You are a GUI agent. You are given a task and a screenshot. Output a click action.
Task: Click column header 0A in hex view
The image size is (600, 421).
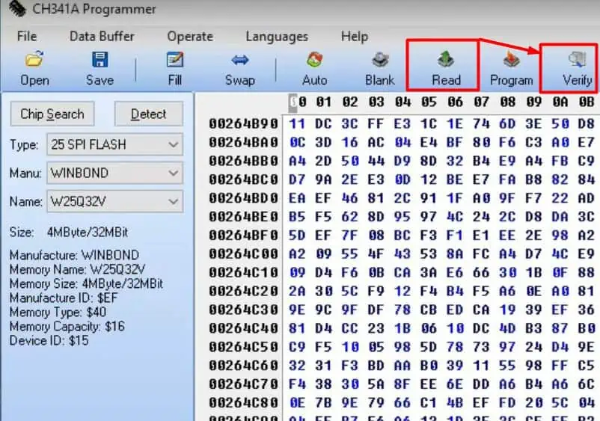(560, 102)
